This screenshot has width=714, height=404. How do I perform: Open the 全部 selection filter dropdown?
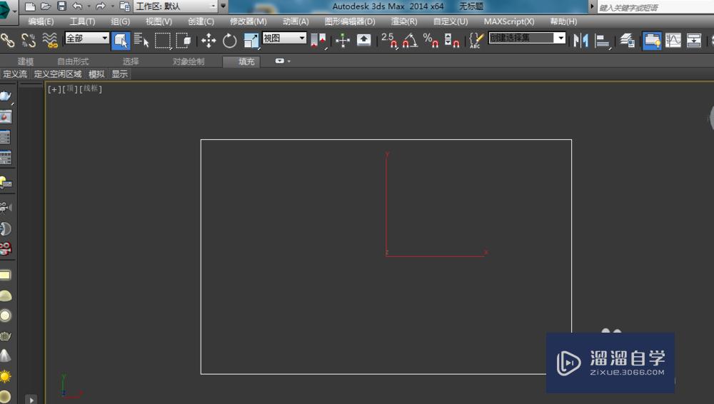point(86,39)
